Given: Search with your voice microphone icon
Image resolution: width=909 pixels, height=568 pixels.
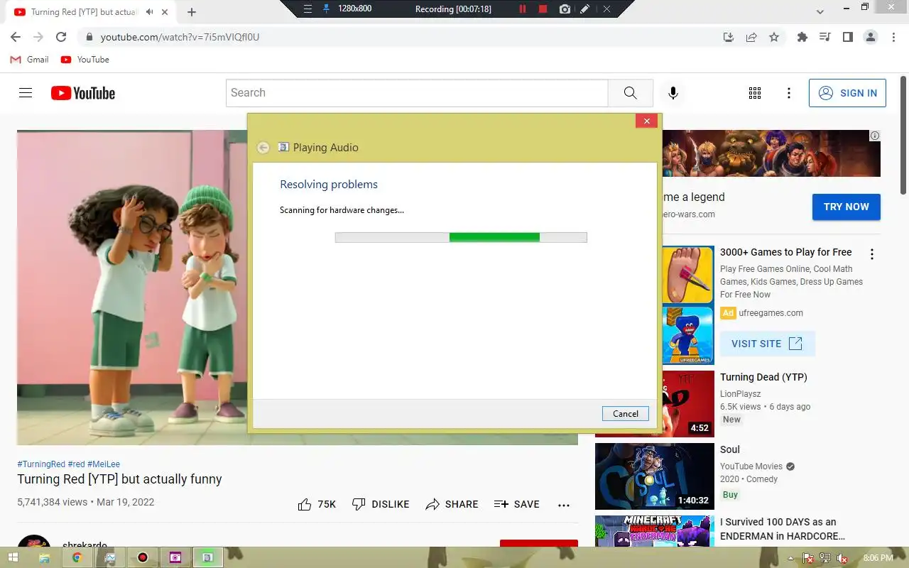Looking at the screenshot, I should pyautogui.click(x=673, y=93).
